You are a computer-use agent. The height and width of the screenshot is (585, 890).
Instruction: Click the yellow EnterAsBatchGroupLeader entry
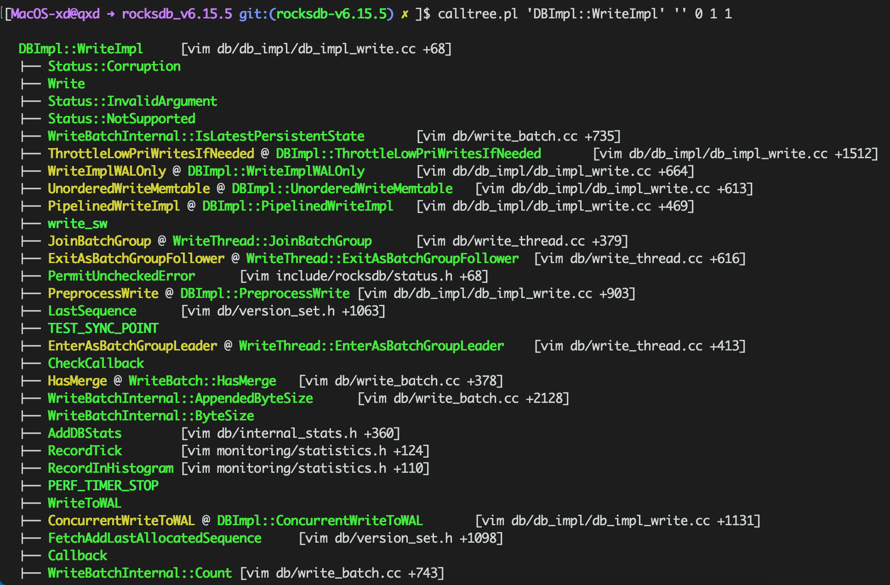133,346
